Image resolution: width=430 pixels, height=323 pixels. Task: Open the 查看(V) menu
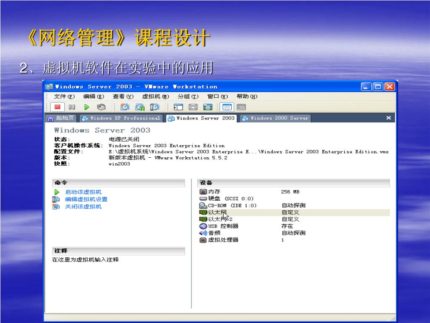pyautogui.click(x=123, y=96)
